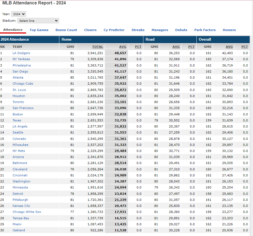This screenshot has height=236, width=253.
Task: Open the Seattle team link
Action: coord(18,132)
